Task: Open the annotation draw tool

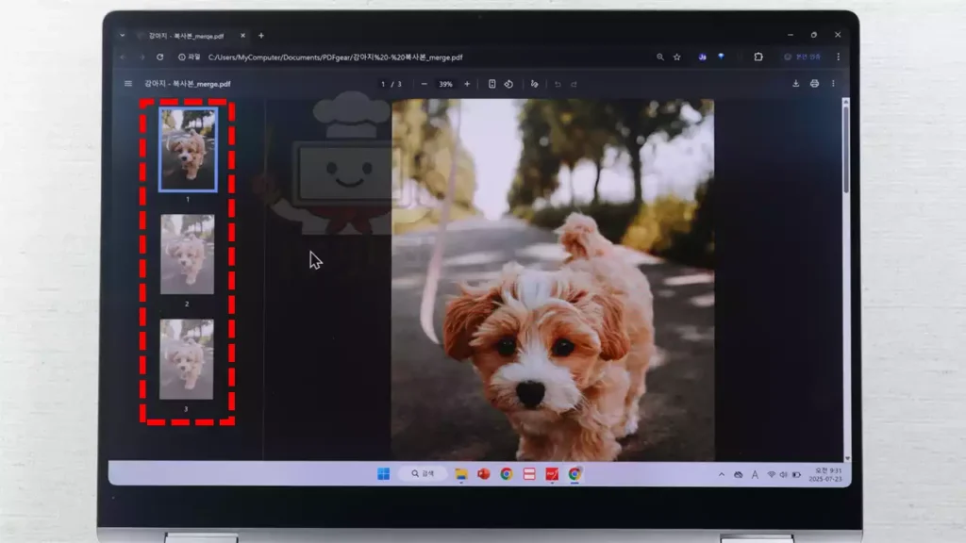Action: [x=535, y=84]
